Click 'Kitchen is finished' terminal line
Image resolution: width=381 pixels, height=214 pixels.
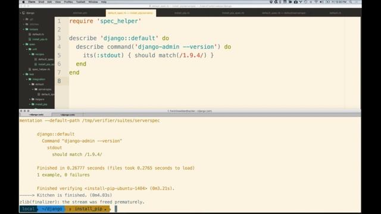point(74,196)
